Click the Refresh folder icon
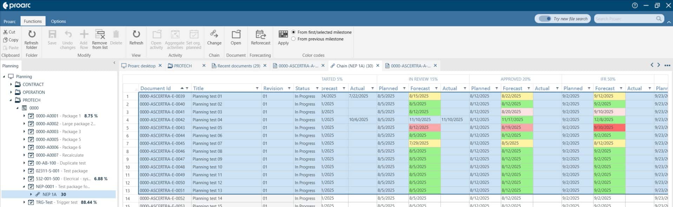673x207 pixels. (32, 34)
